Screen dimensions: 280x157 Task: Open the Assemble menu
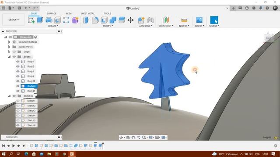point(146,26)
